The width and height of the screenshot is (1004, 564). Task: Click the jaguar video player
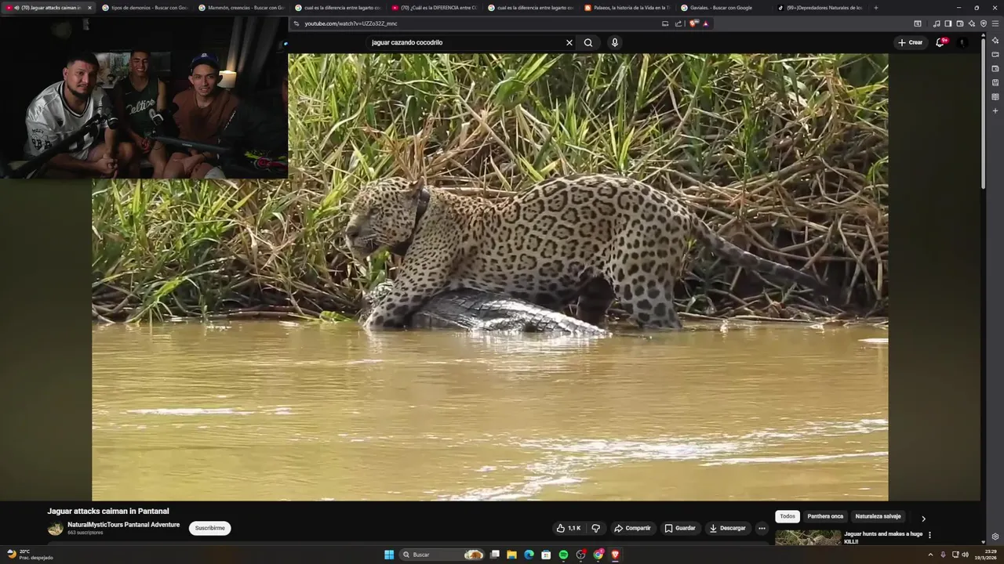490,277
